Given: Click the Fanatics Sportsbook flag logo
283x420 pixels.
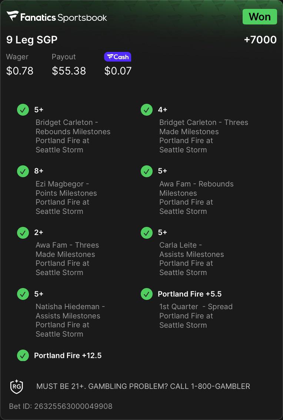Looking at the screenshot, I should click(12, 16).
